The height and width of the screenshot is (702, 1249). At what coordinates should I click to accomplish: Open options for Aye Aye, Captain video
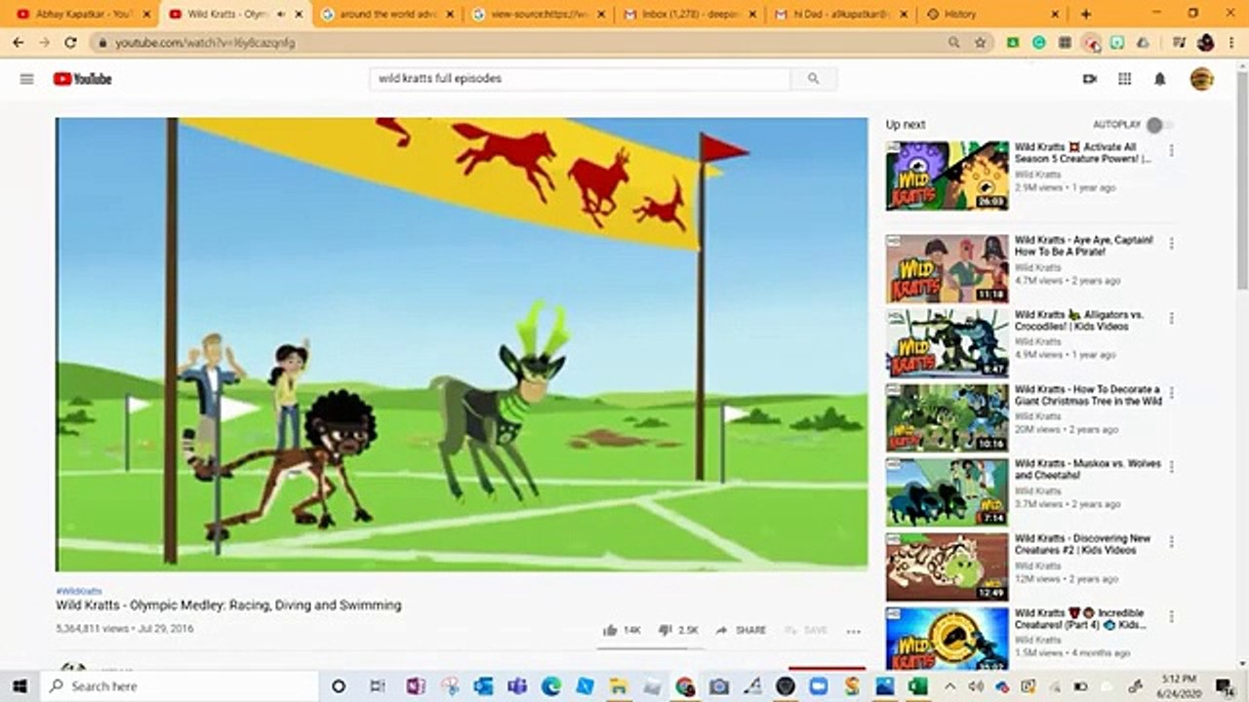point(1171,244)
